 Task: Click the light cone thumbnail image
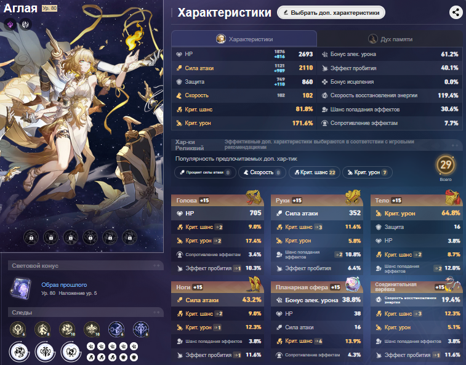click(x=20, y=288)
